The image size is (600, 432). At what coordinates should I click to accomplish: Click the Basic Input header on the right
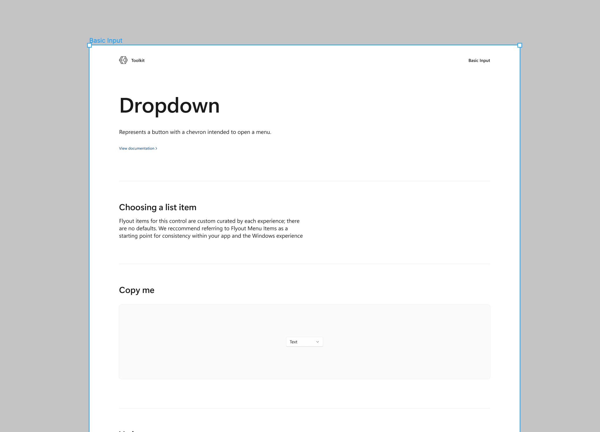[479, 60]
